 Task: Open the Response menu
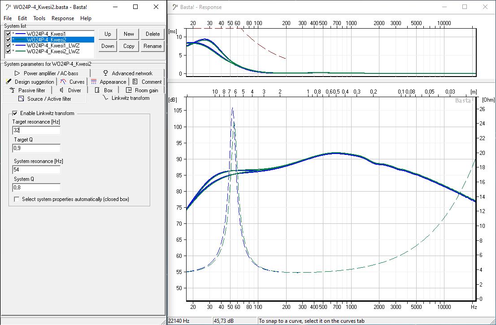[63, 18]
